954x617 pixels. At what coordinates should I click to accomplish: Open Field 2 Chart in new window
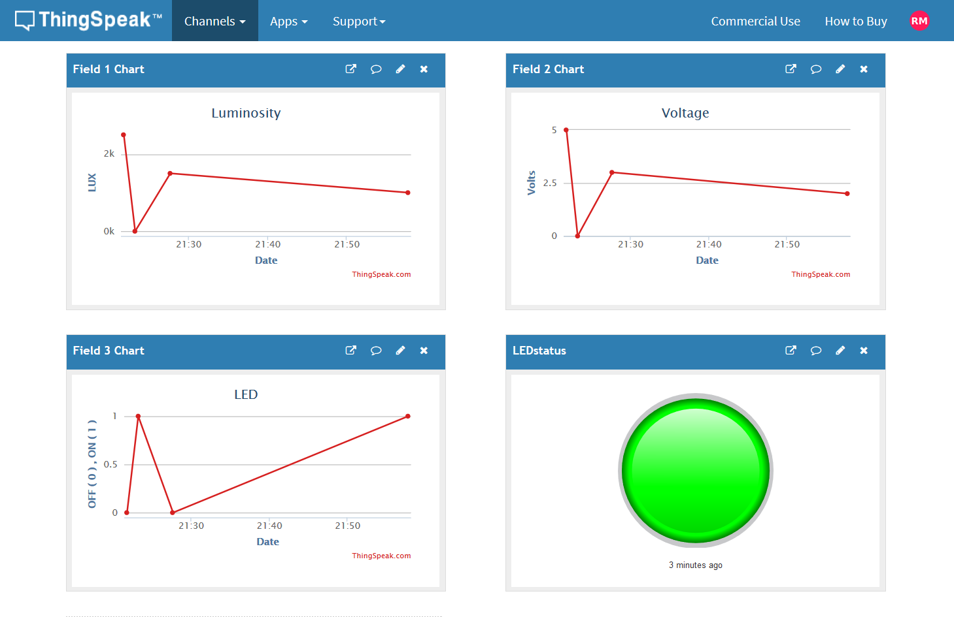[x=791, y=69]
